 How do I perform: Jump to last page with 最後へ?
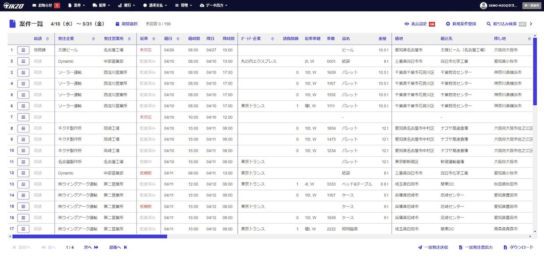[x=118, y=247]
